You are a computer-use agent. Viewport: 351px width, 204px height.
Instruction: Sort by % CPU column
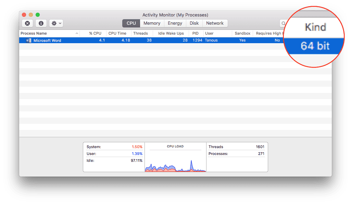pyautogui.click(x=95, y=33)
